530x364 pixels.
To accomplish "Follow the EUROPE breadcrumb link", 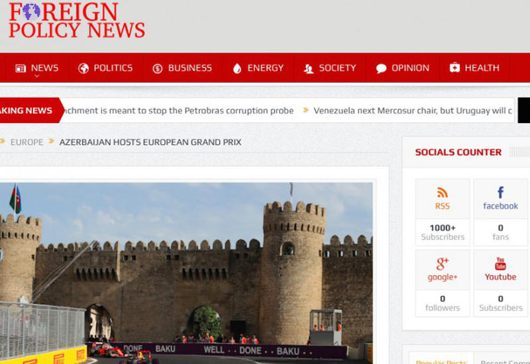I will coord(26,142).
